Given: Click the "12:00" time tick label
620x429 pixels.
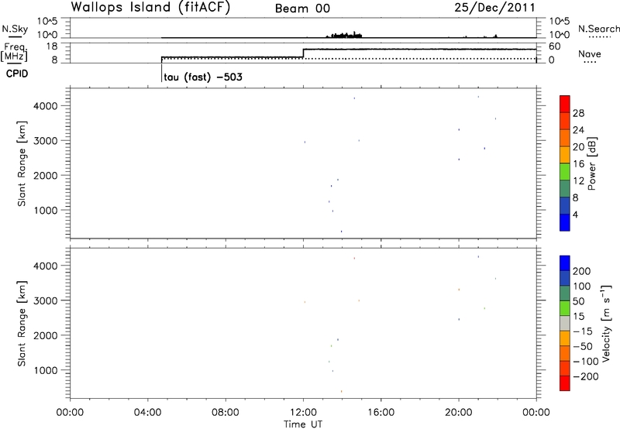Looking at the screenshot, I should (x=303, y=413).
